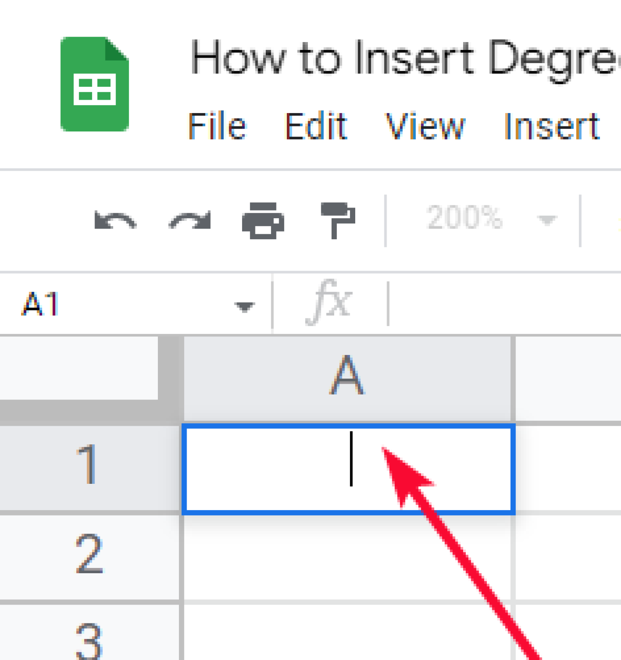Image resolution: width=621 pixels, height=660 pixels.
Task: Open the Edit menu
Action: coord(316,126)
